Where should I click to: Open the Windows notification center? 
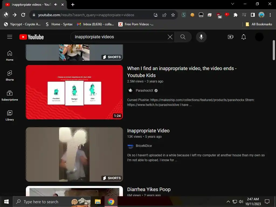[x=267, y=202]
